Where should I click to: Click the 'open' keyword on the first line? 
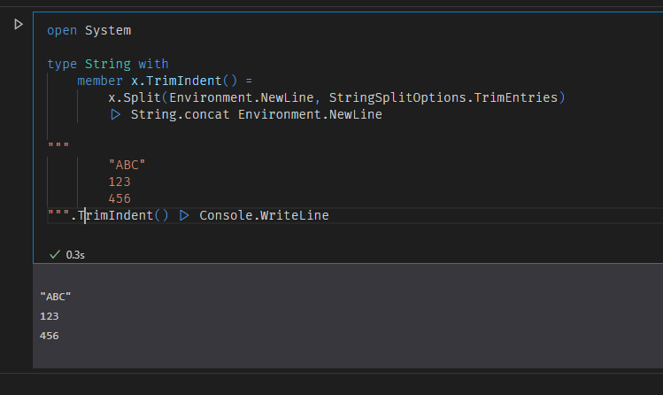click(62, 30)
